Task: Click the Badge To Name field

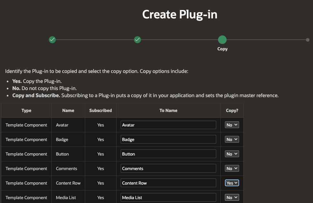Action: (168, 139)
